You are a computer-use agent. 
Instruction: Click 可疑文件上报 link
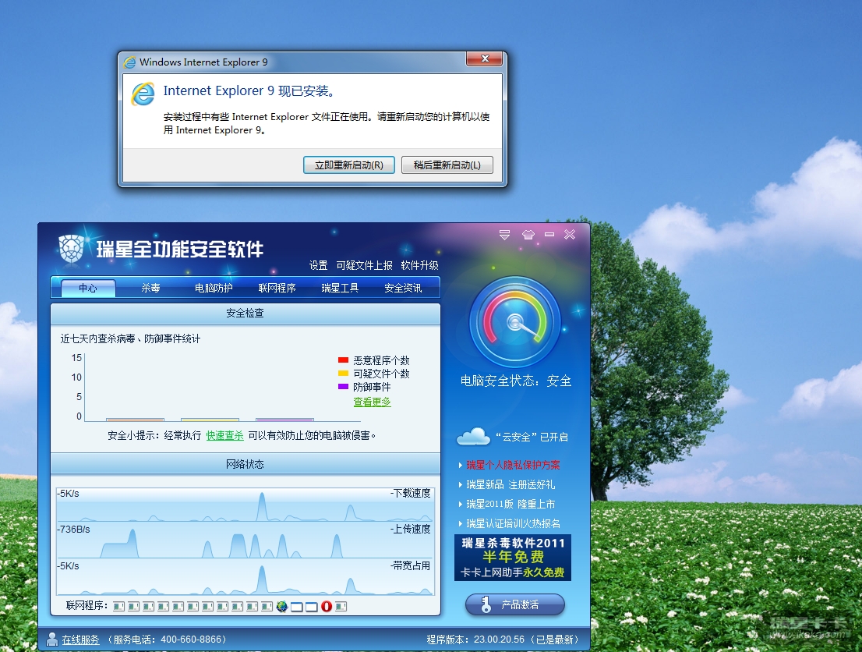pyautogui.click(x=365, y=265)
